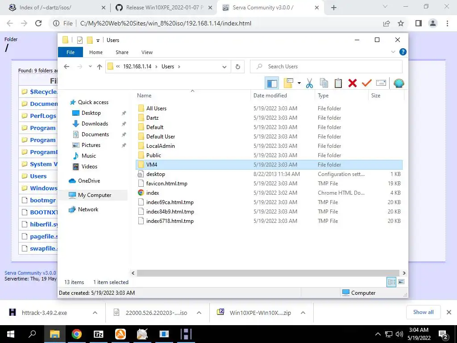Click the orange checkmark icon in toolbar
Viewport: 457px width, 343px height.
pyautogui.click(x=366, y=83)
